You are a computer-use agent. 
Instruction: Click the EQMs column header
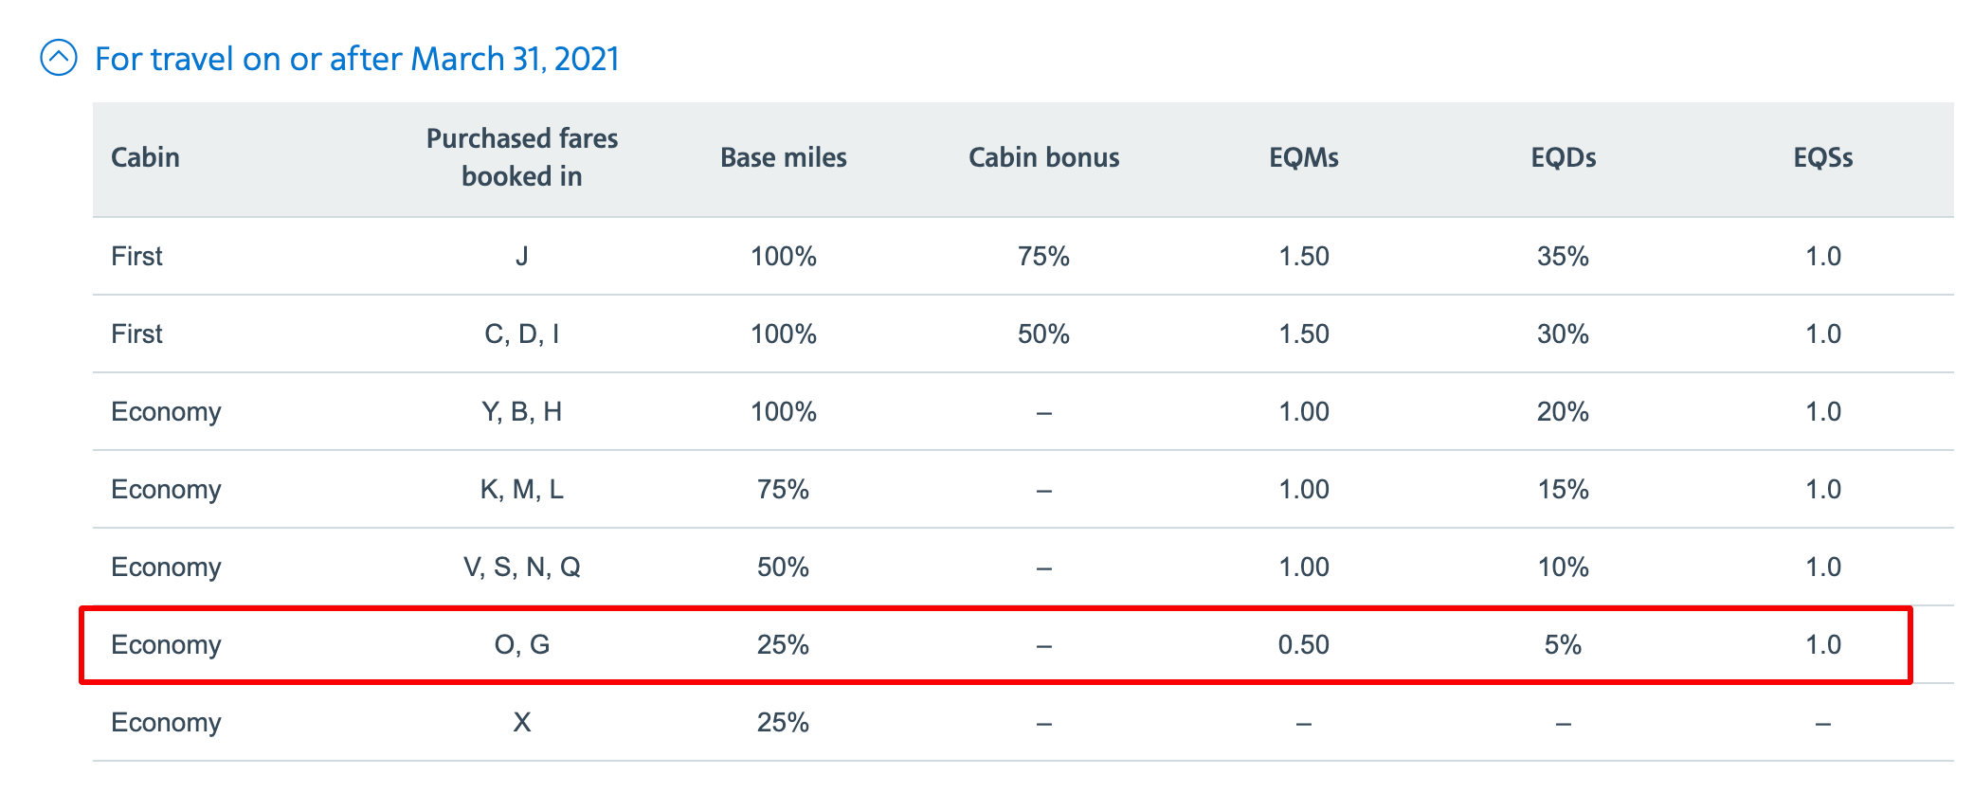point(1303,157)
